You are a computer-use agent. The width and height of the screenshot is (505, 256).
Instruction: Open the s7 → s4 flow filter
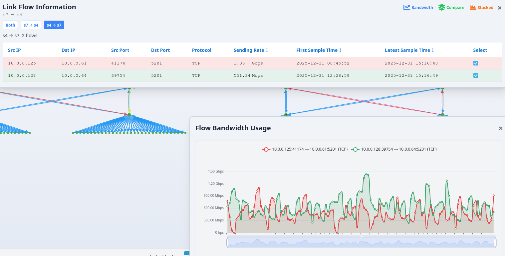pos(31,25)
